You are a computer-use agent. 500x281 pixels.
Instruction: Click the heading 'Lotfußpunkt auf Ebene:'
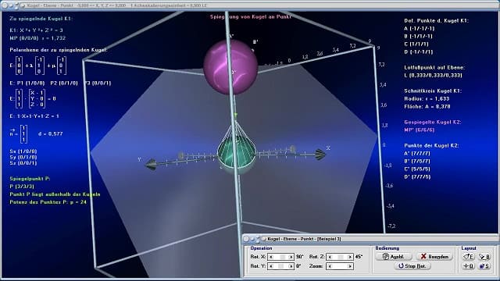pos(434,67)
